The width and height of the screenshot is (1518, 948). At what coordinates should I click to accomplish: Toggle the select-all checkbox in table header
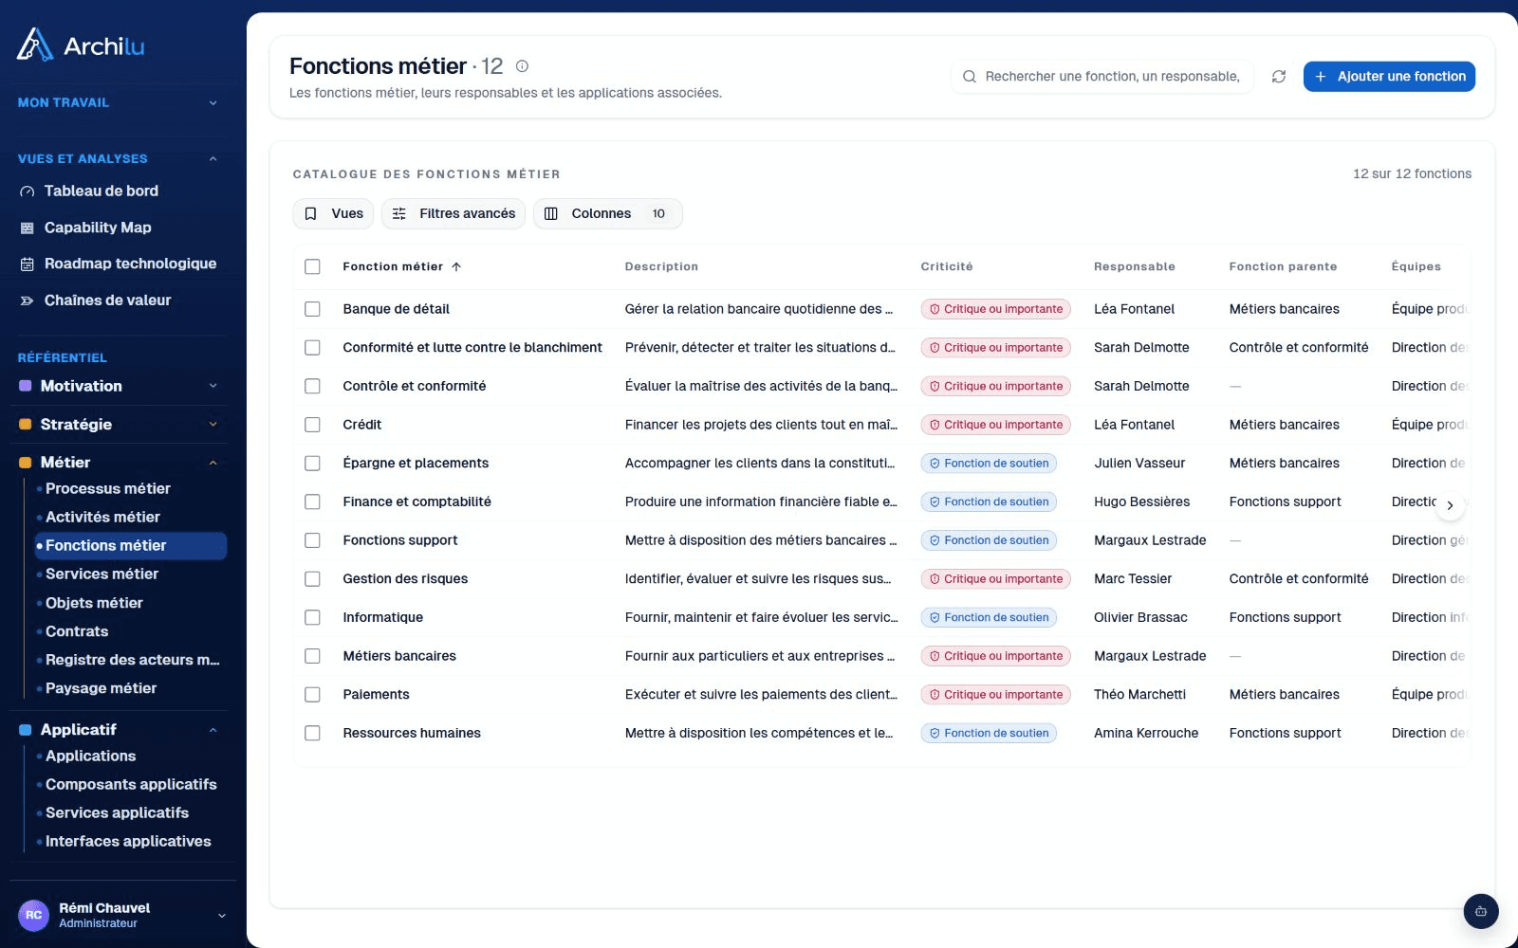point(312,267)
